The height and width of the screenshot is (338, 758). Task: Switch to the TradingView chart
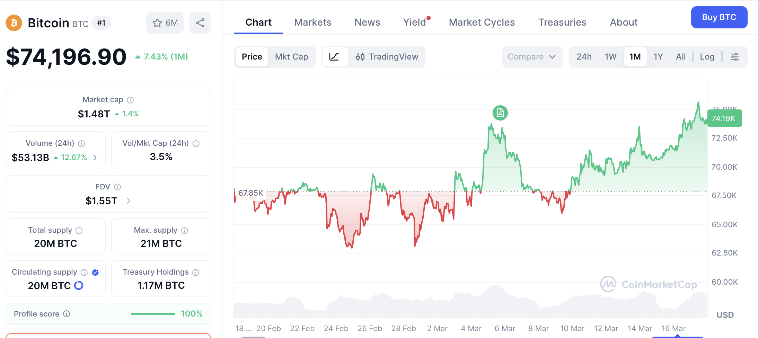click(387, 57)
